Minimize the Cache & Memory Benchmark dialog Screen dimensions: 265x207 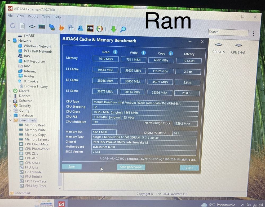tap(190, 42)
